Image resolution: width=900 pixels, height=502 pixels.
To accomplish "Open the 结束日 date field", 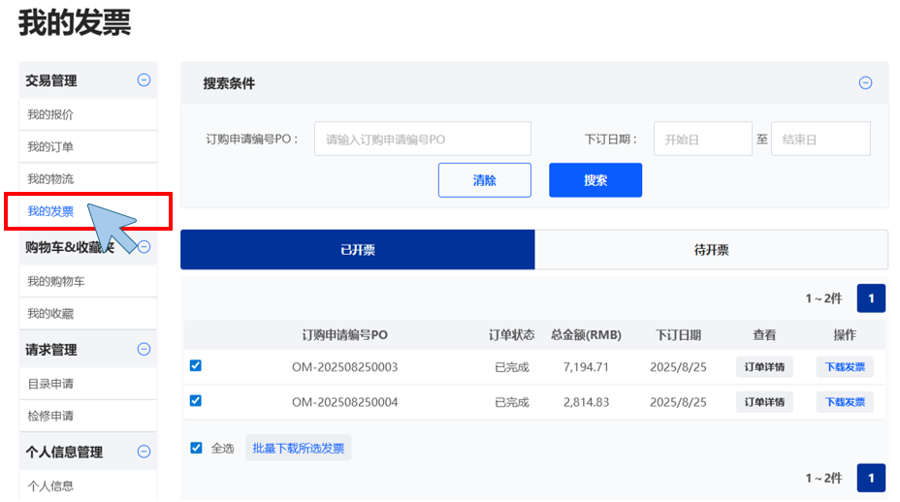I will [820, 140].
